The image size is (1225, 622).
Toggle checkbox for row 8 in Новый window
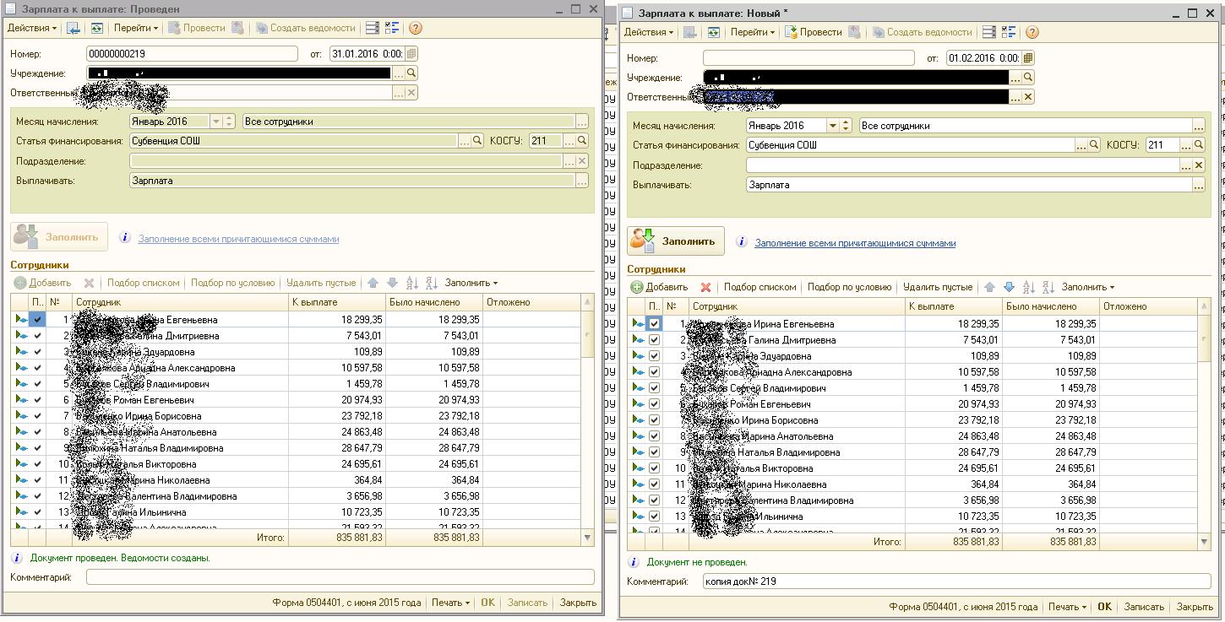[654, 436]
